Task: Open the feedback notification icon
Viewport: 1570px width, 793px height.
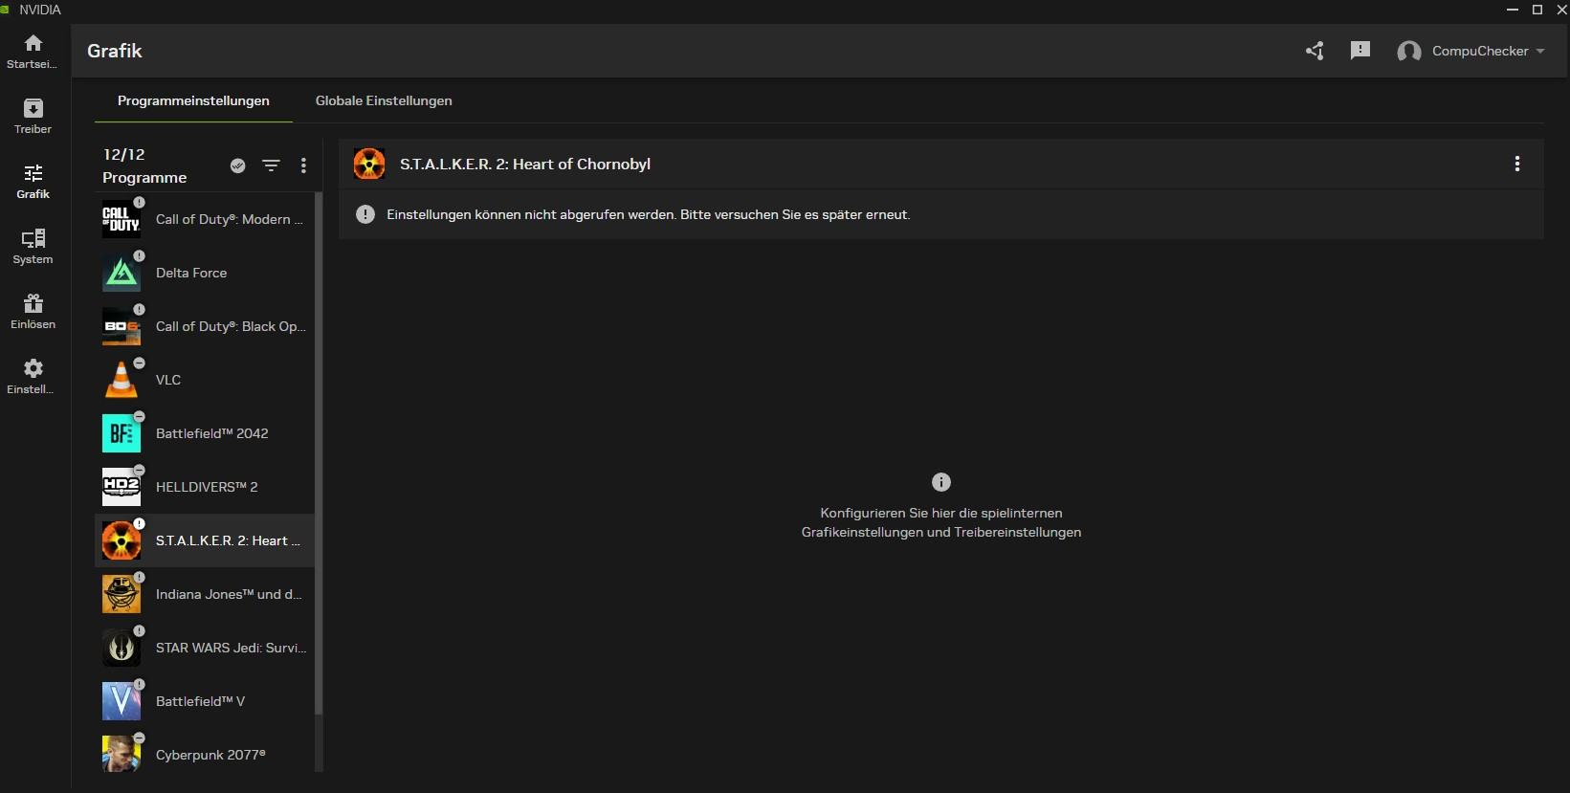Action: (1360, 51)
